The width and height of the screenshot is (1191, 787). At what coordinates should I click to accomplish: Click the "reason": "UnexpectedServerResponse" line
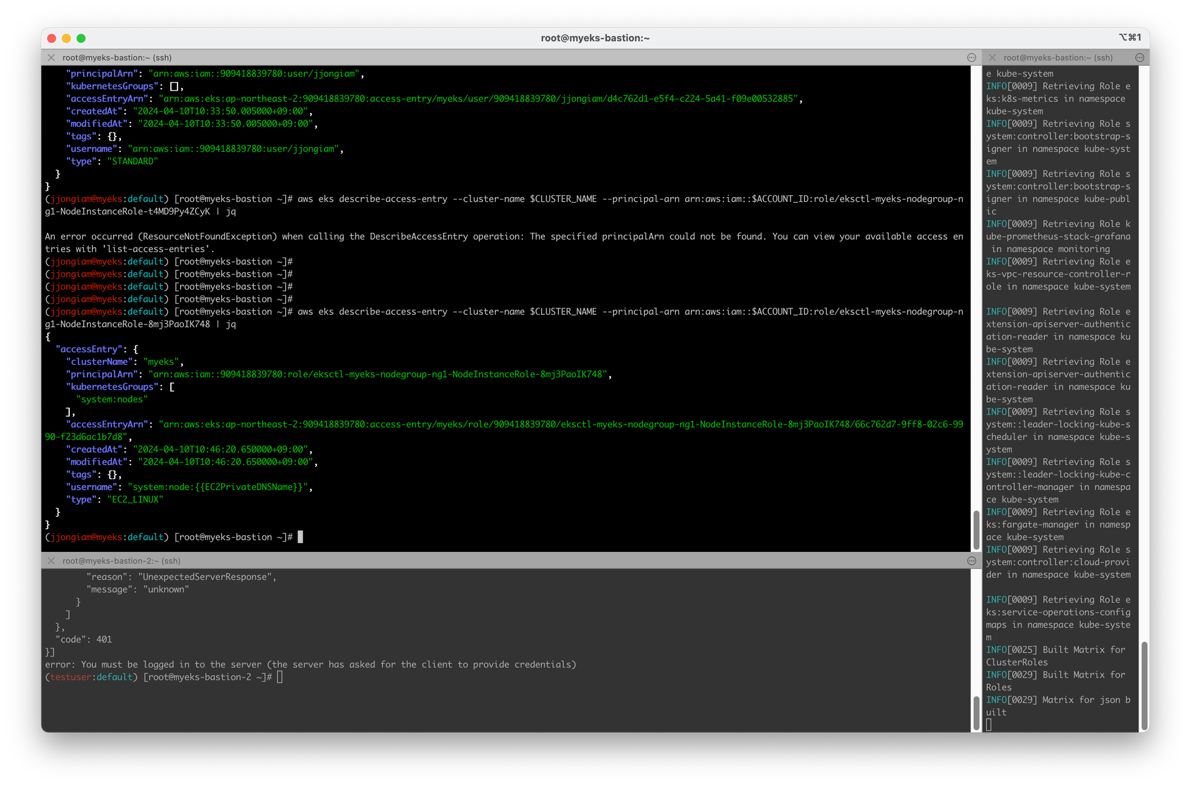click(x=181, y=577)
